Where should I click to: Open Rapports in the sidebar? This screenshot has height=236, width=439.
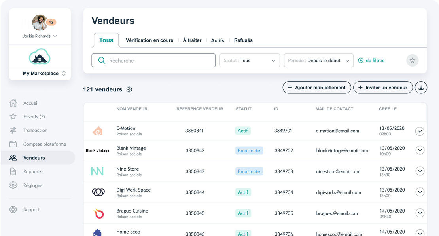pos(33,171)
